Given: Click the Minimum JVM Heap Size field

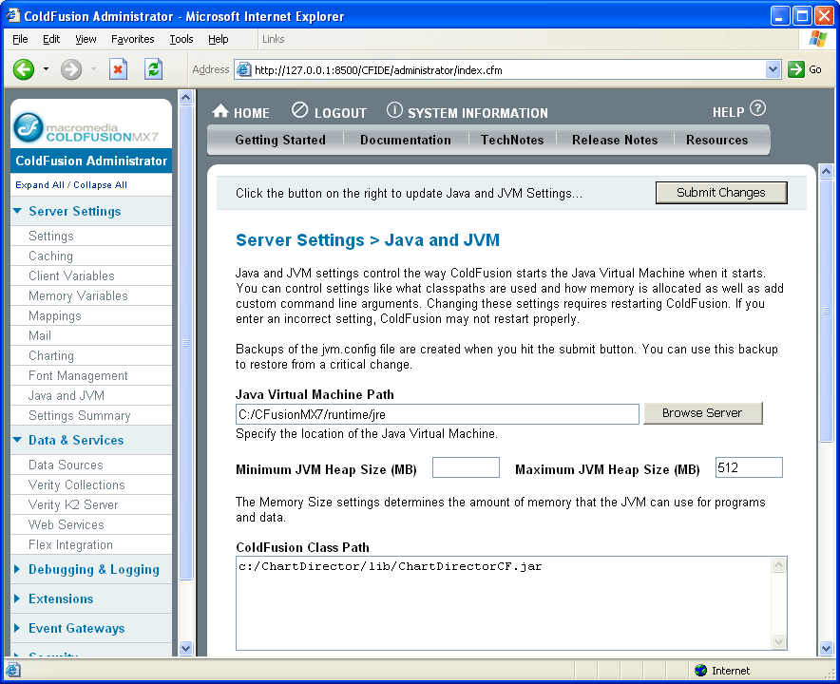Looking at the screenshot, I should [466, 467].
